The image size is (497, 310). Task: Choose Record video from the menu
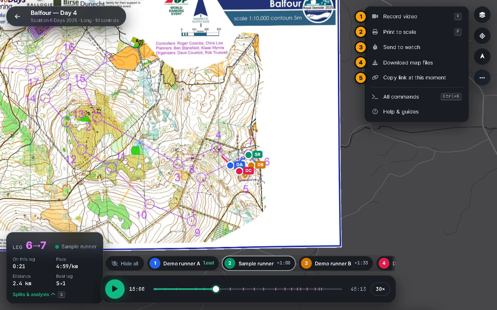416,16
